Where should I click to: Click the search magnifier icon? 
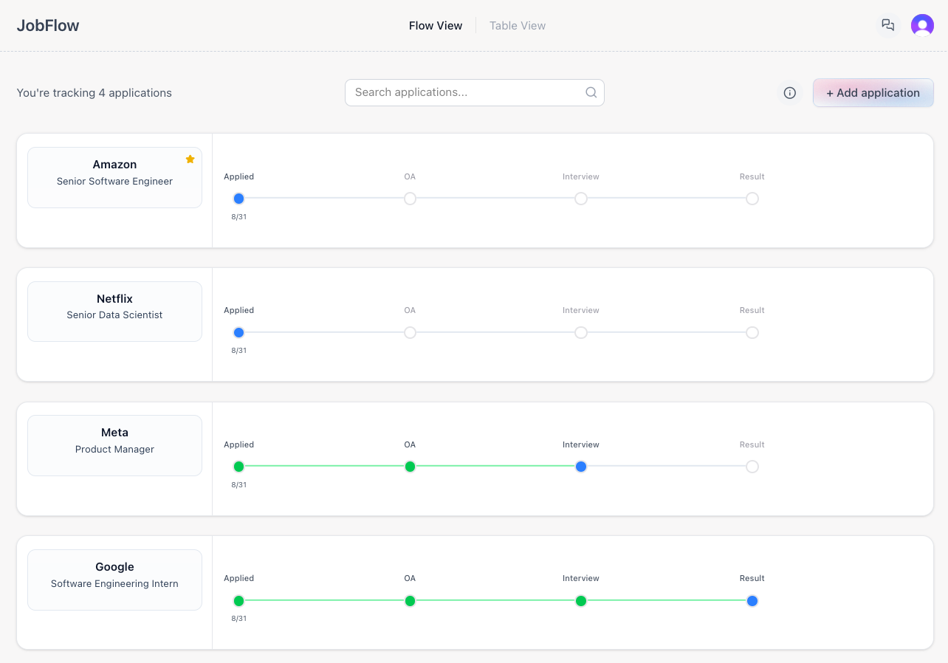click(x=591, y=93)
